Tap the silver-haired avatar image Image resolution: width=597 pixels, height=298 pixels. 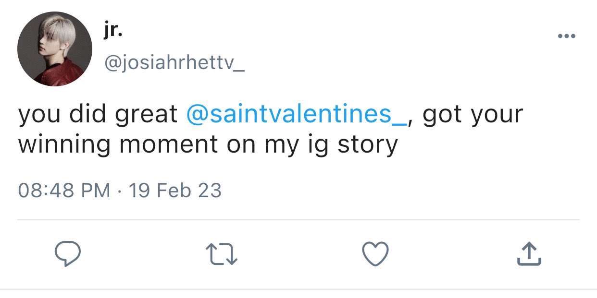[54, 49]
